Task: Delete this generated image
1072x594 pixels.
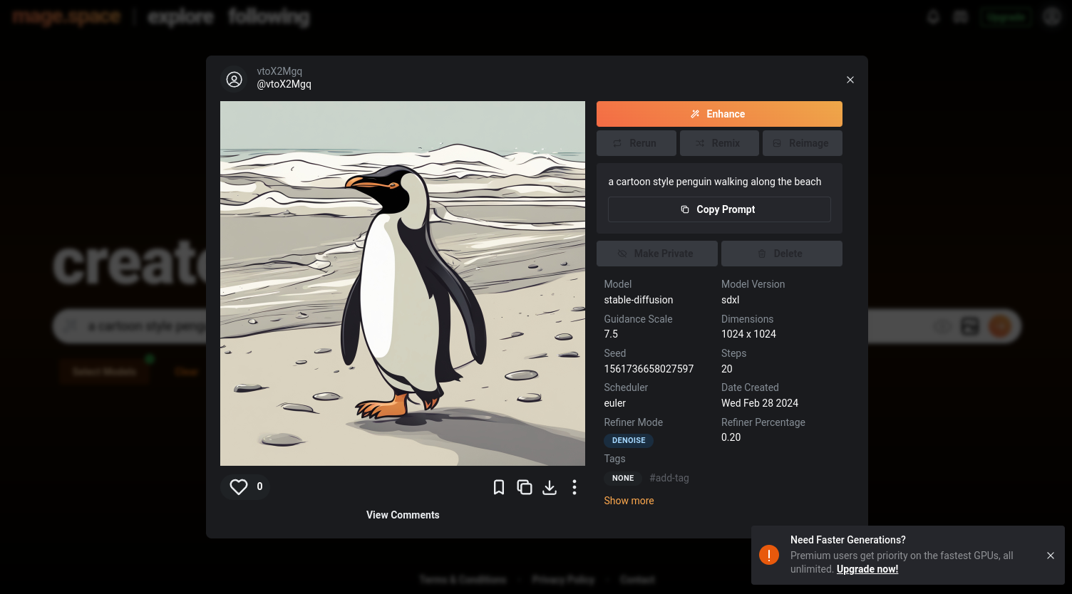Action: [x=781, y=254]
